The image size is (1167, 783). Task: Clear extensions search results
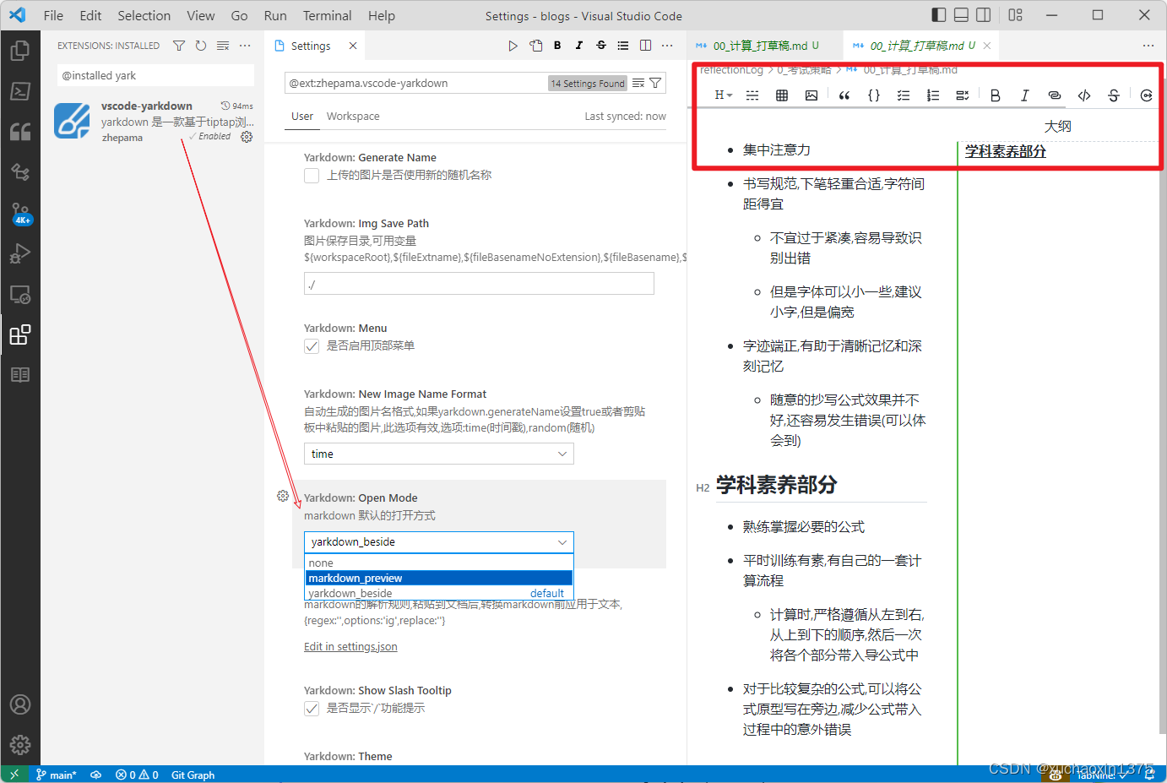point(223,46)
